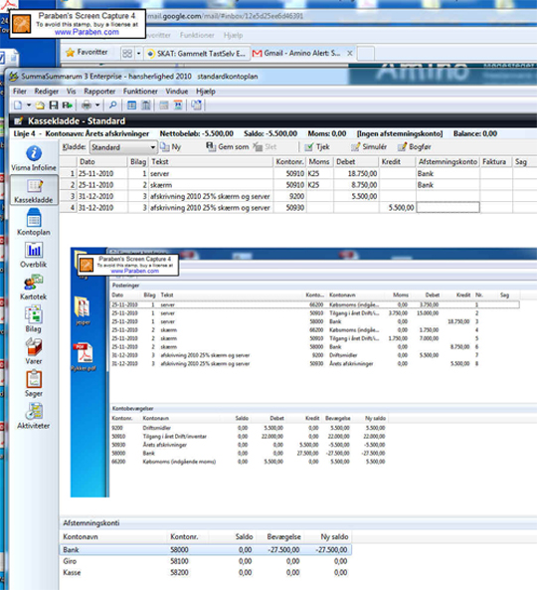Open dropdown arrow beside Print icon
This screenshot has height=590, width=537.
[97, 105]
